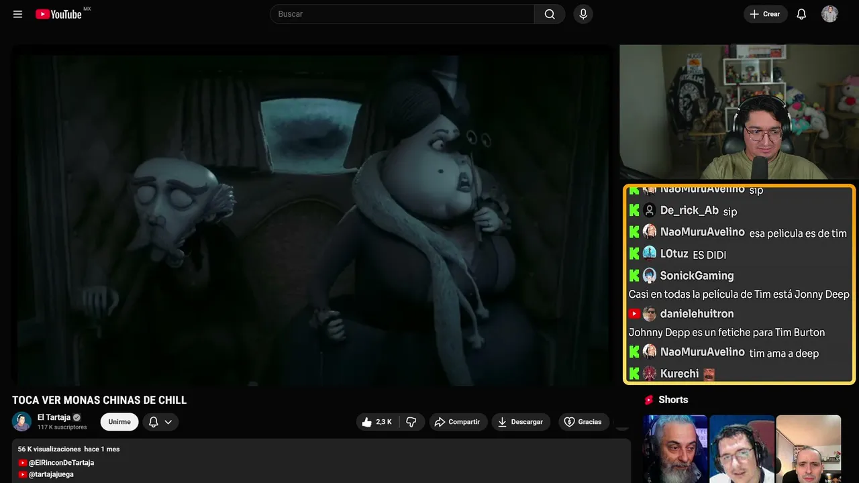859x483 pixels.
Task: Click the animated film scene in the player
Action: [313, 215]
